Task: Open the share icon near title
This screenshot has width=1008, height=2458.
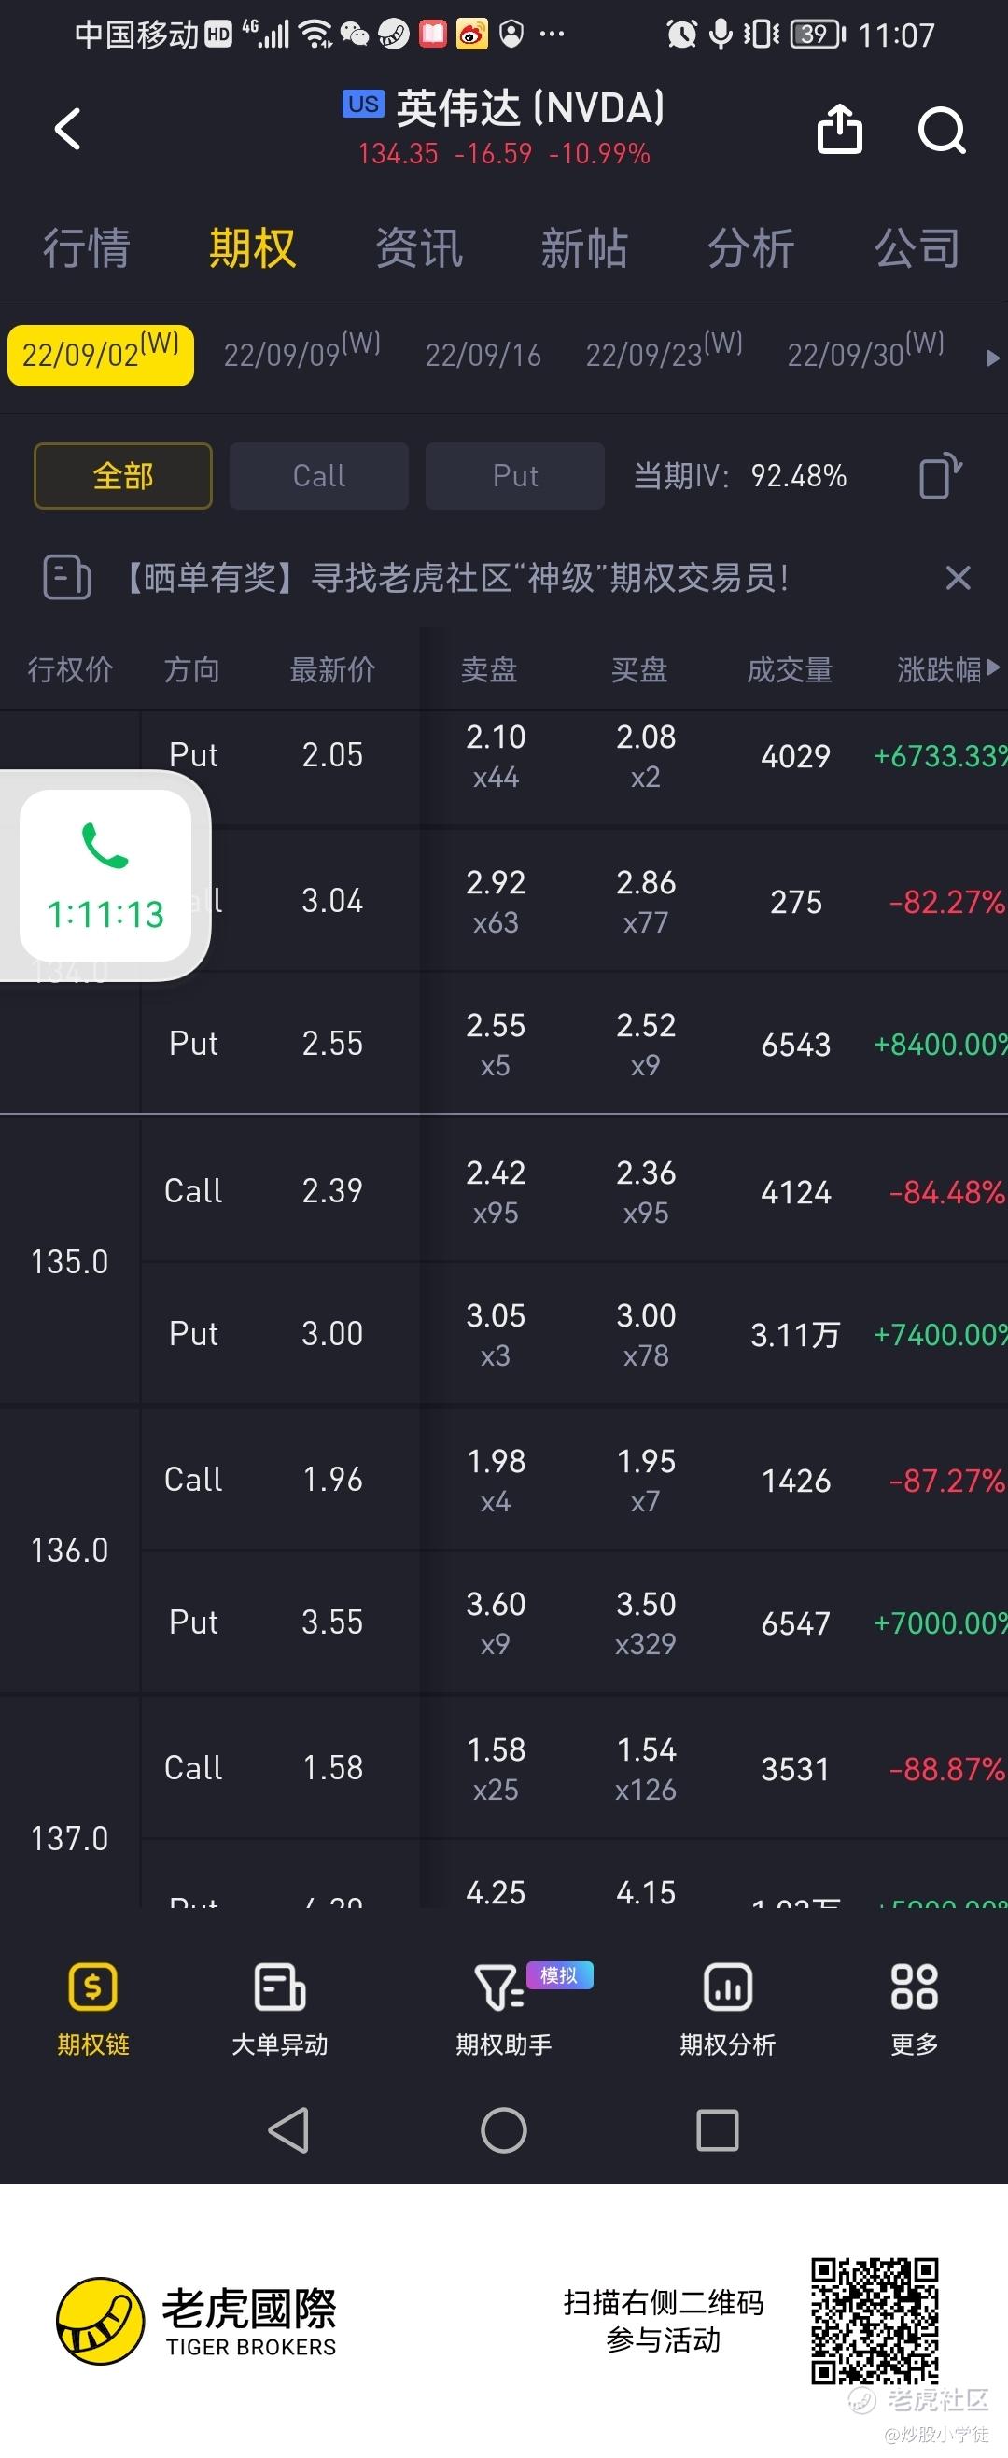Action: tap(839, 129)
